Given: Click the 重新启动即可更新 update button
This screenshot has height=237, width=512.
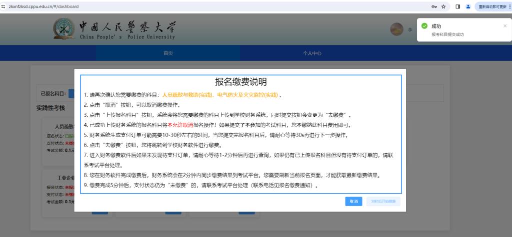Looking at the screenshot, I should tap(491, 6).
